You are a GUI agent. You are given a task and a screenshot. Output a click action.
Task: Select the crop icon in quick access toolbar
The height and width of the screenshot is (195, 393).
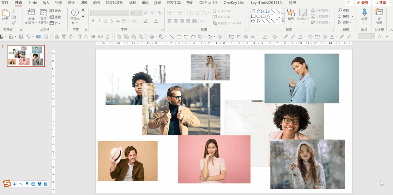pyautogui.click(x=239, y=37)
